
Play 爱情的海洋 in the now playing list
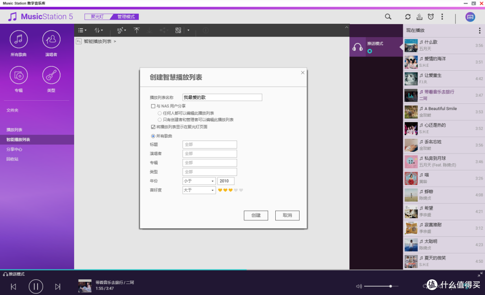pos(444,62)
